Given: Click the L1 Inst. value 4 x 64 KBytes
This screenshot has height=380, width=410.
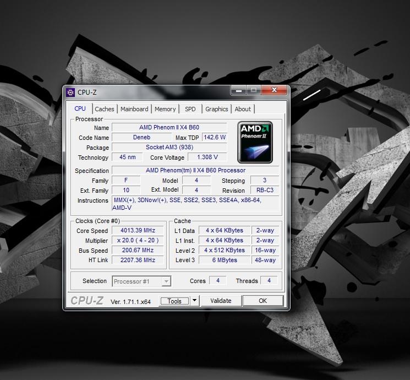Looking at the screenshot, I should point(225,240).
